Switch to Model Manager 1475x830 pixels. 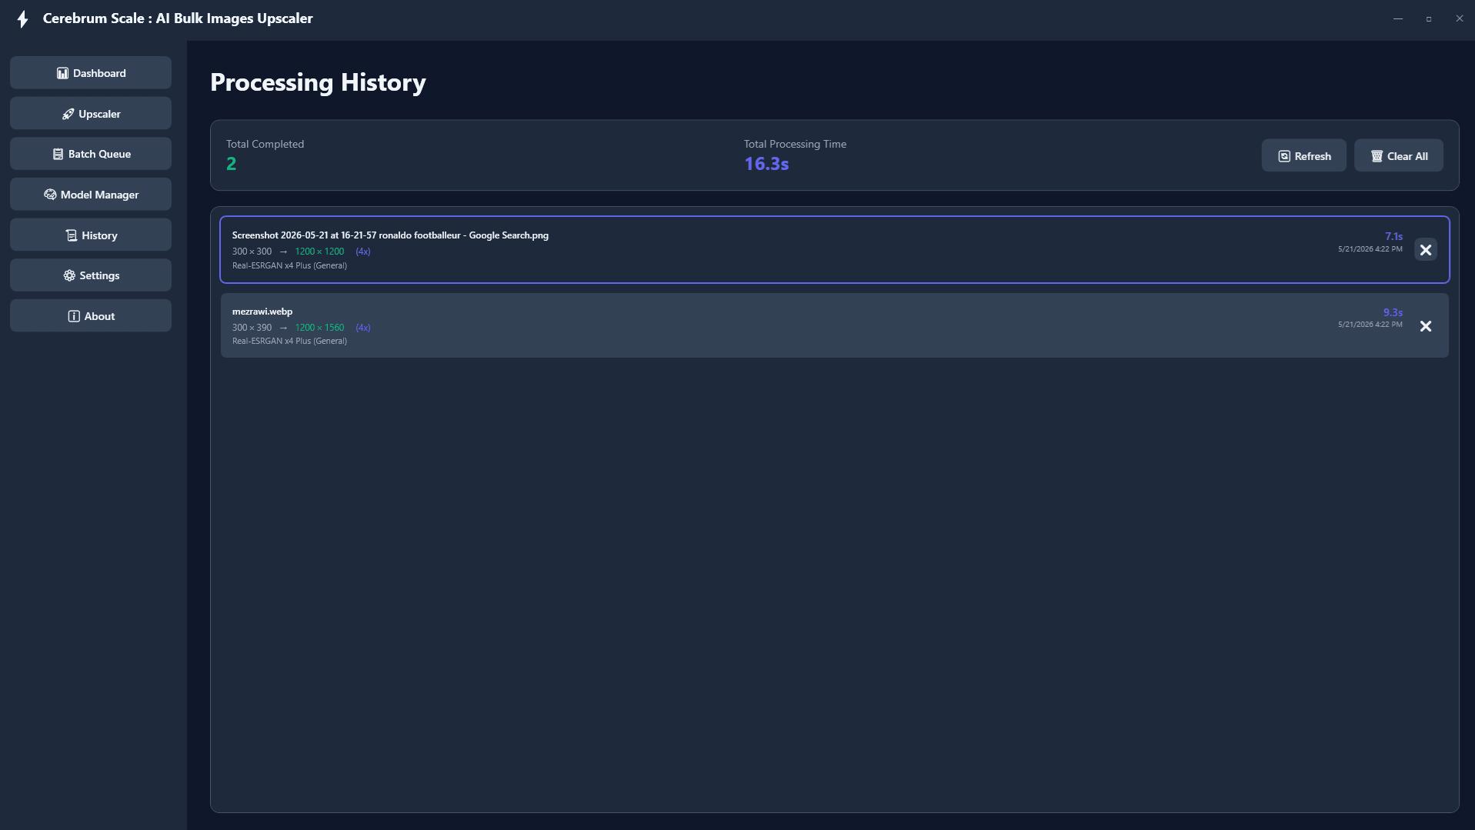(x=91, y=195)
